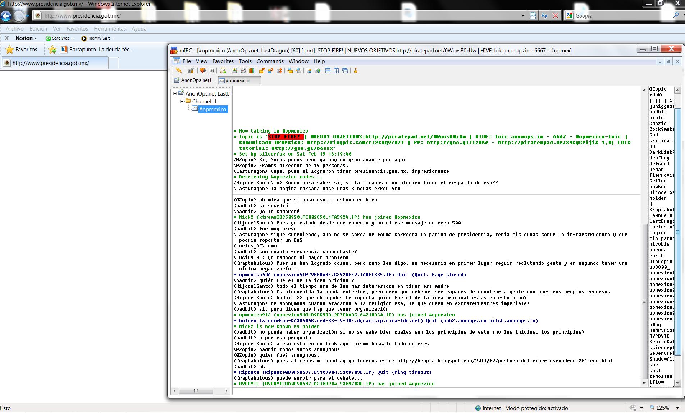Viewport: 685px width, 413px height.
Task: Open the Commands menu in mIRC
Action: 270,61
